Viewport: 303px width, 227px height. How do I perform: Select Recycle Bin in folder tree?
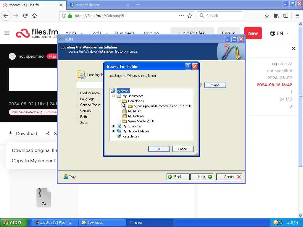tap(130, 136)
